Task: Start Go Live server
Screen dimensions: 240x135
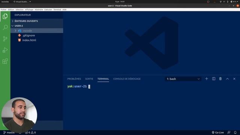Action: [x=218, y=132]
